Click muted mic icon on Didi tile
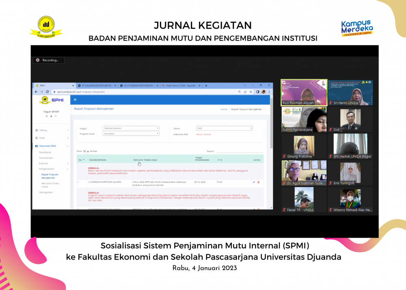This screenshot has width=406, height=290. click(x=330, y=130)
